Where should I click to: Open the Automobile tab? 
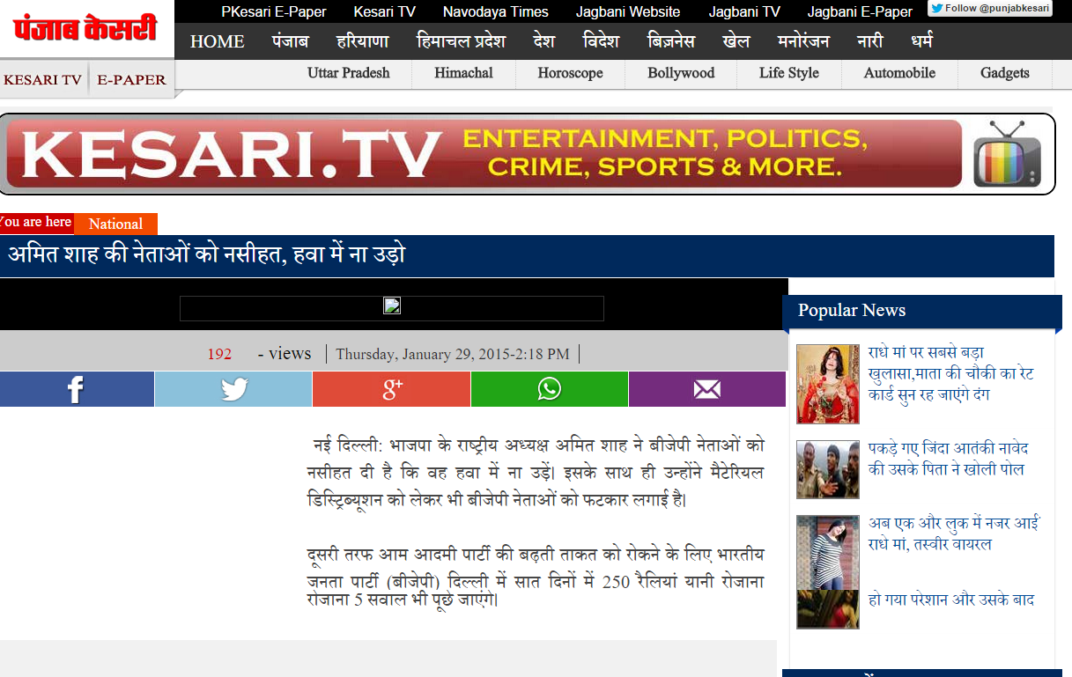[899, 73]
